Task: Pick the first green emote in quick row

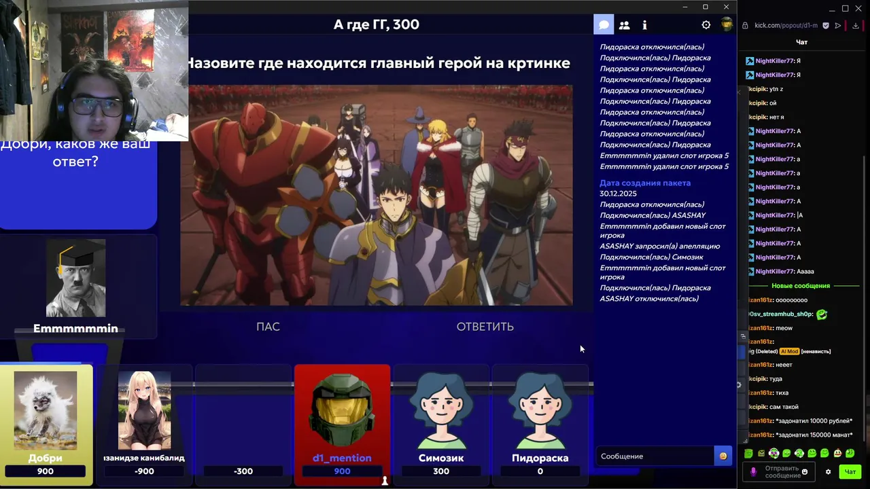Action: pyautogui.click(x=748, y=453)
